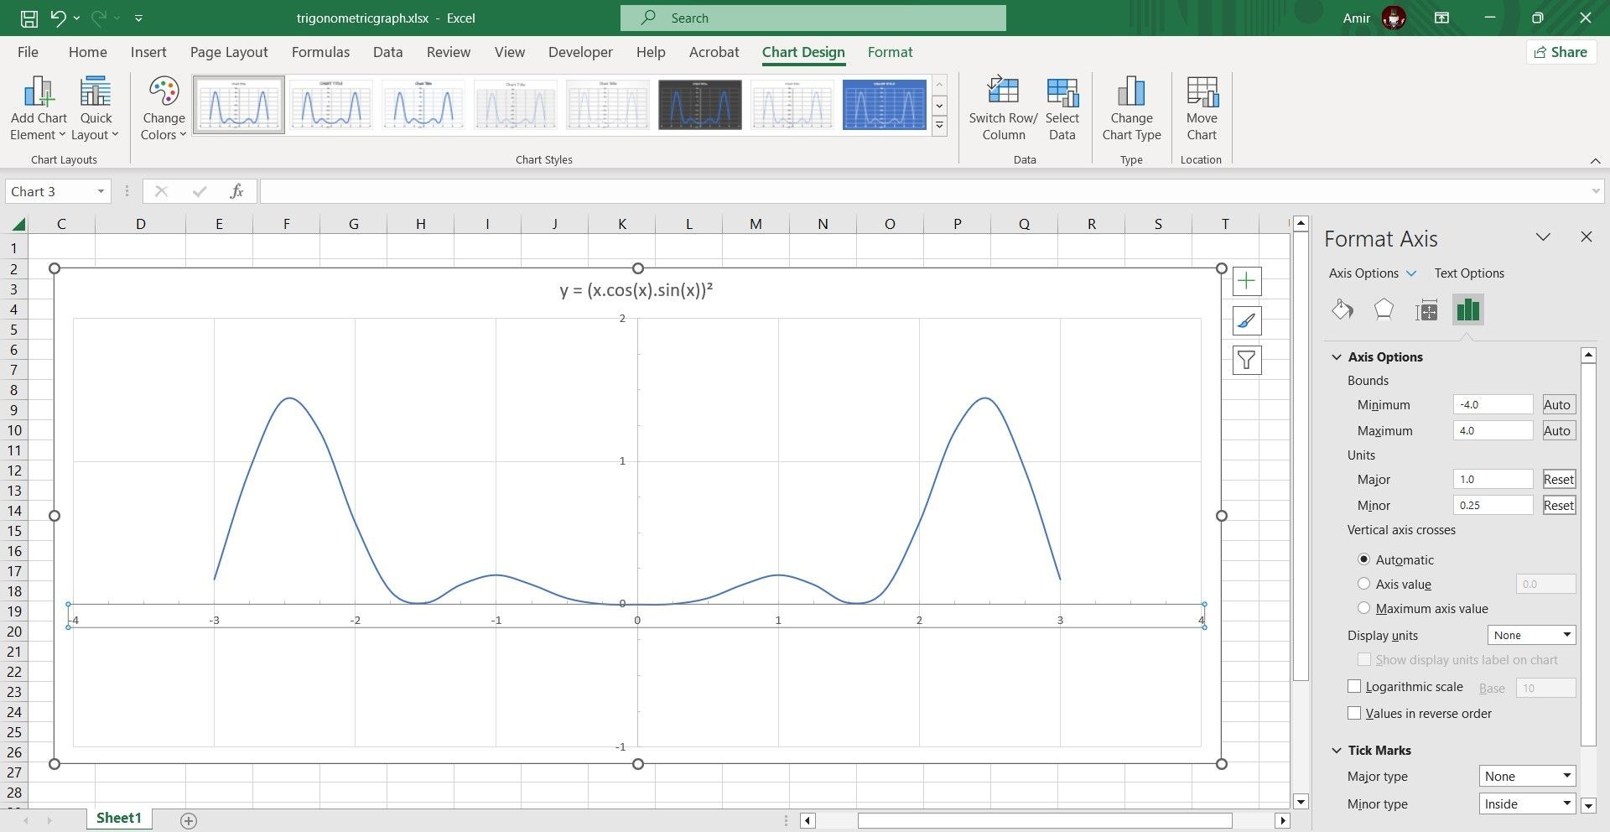Viewport: 1610px width, 832px height.
Task: Switch to Text Options in Format Axis
Action: coord(1469,273)
